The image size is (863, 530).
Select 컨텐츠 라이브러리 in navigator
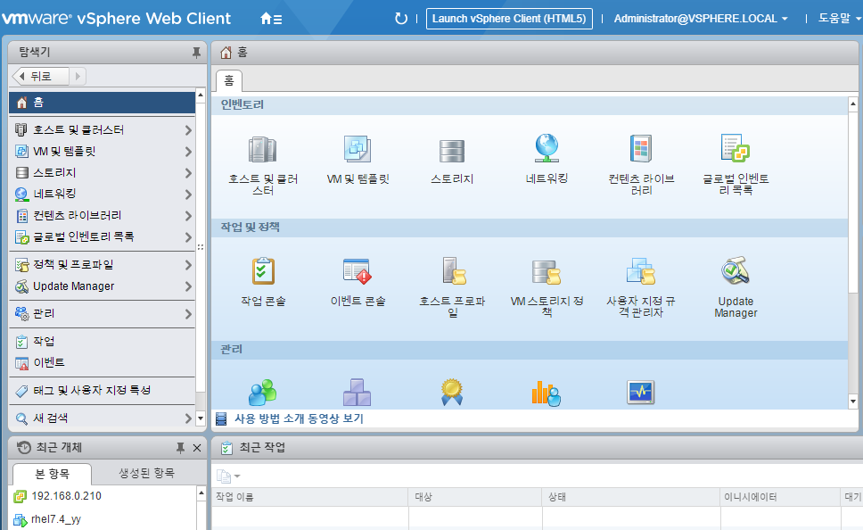pos(103,215)
